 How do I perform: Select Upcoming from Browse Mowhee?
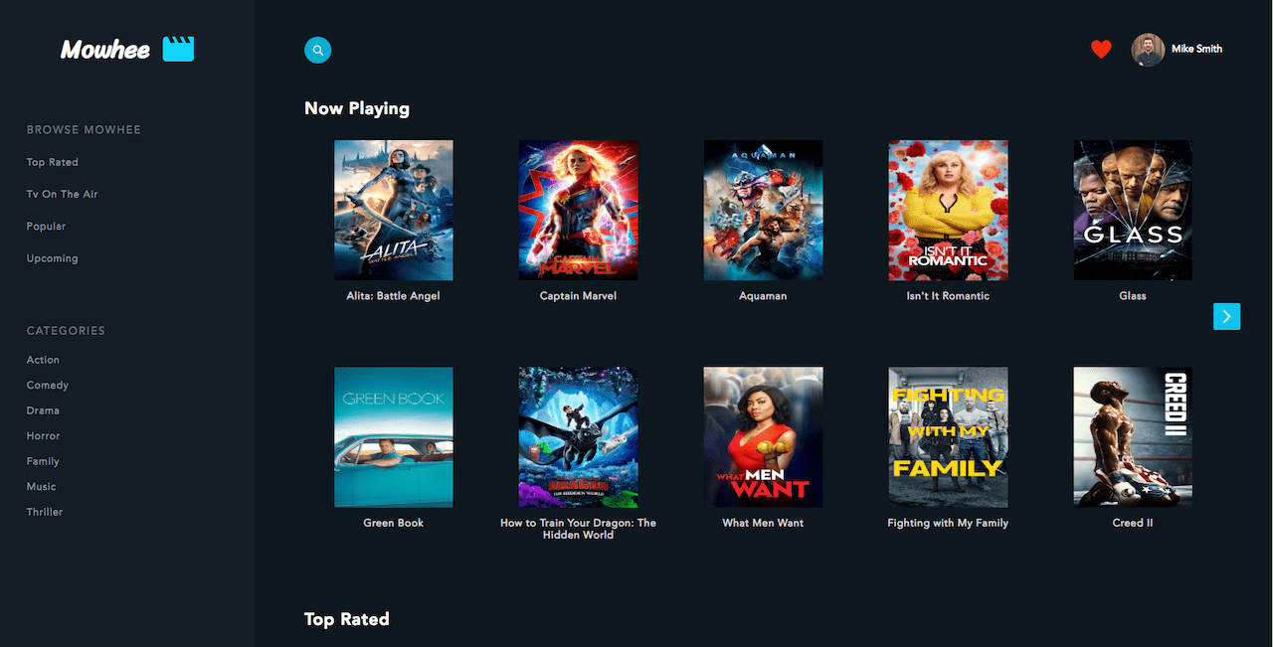pyautogui.click(x=52, y=258)
